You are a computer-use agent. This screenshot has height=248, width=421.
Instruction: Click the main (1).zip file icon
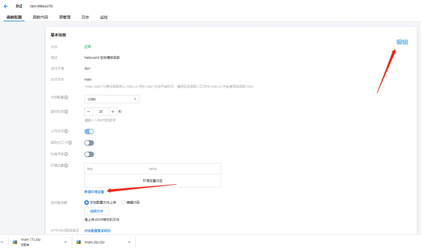(15, 242)
